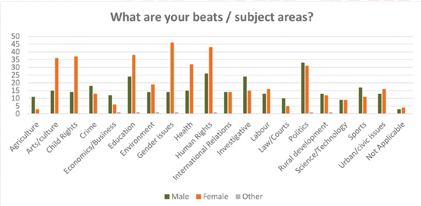Click the Agriculture axis label
Screen dimensions: 421x206
click(x=24, y=136)
